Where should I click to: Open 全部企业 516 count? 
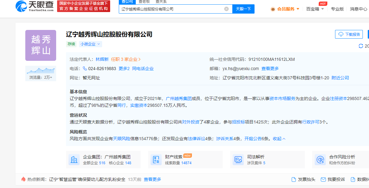(x=94, y=163)
